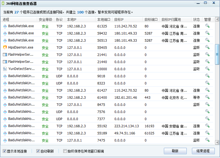Click the vertical scrollbar thumb
This screenshot has width=220, height=158.
217,54
